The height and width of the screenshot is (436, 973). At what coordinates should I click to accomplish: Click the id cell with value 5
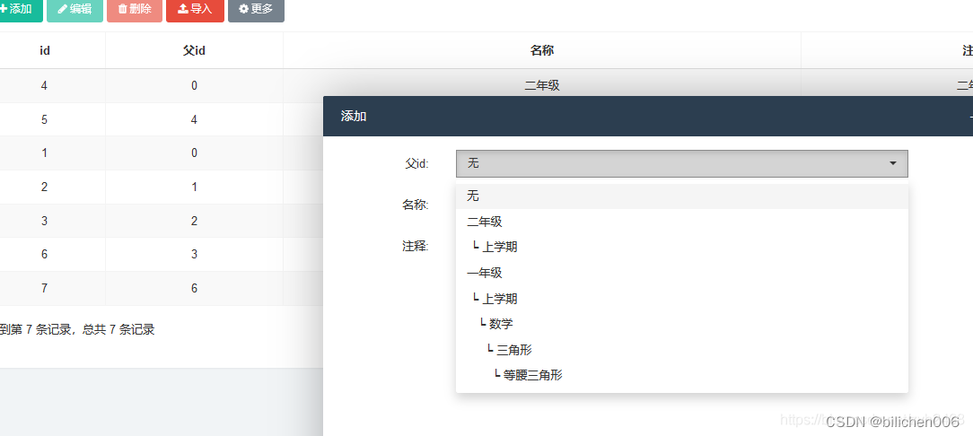[x=44, y=119]
